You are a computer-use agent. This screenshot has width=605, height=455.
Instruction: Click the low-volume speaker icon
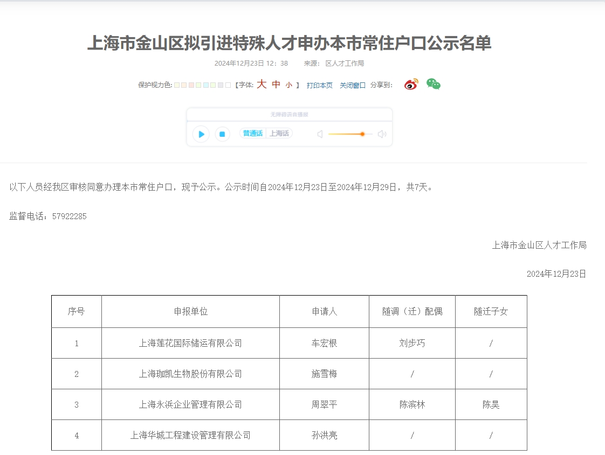pos(320,134)
